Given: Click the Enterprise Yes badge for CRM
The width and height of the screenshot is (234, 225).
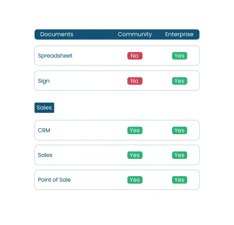Looking at the screenshot, I should pyautogui.click(x=179, y=130).
